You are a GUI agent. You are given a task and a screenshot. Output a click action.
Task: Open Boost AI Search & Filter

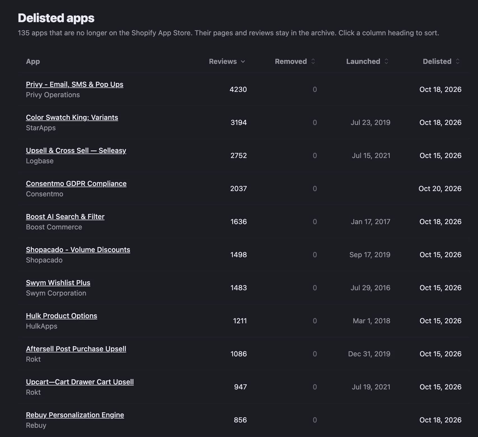click(65, 217)
